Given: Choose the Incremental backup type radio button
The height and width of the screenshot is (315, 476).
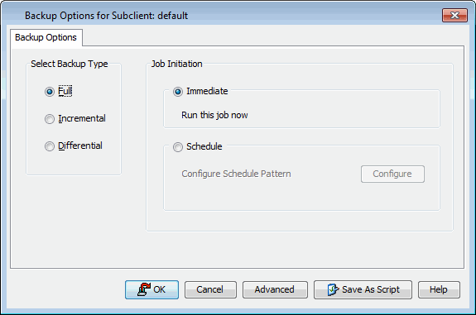Looking at the screenshot, I should pos(50,119).
